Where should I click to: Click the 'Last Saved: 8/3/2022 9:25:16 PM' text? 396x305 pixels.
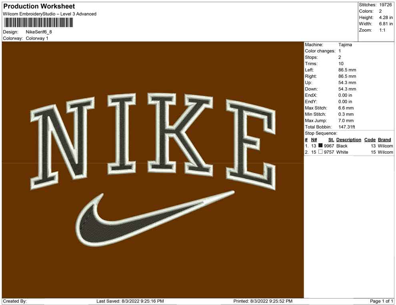coord(130,301)
